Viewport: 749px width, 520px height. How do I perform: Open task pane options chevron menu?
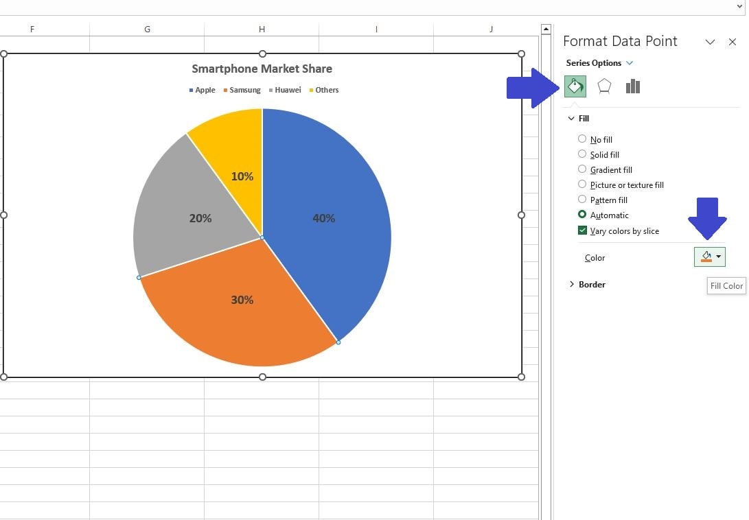pyautogui.click(x=711, y=42)
